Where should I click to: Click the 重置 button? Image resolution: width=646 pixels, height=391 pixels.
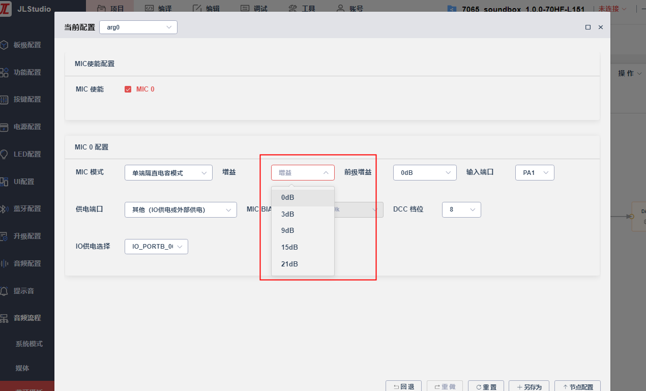coord(486,387)
